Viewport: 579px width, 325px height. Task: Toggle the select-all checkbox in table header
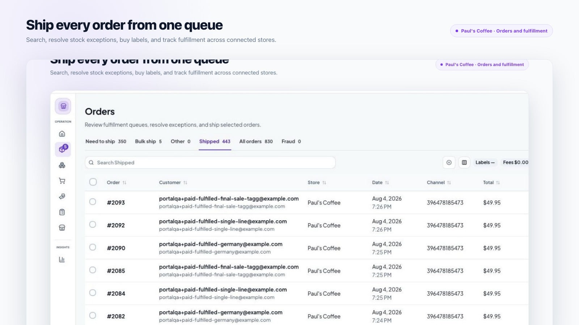[93, 182]
